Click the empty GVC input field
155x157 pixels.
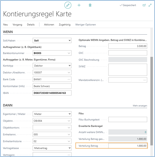[128, 53]
